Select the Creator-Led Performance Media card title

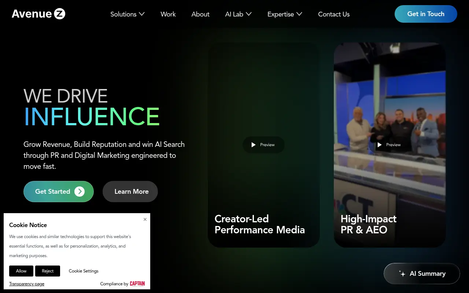[259, 224]
